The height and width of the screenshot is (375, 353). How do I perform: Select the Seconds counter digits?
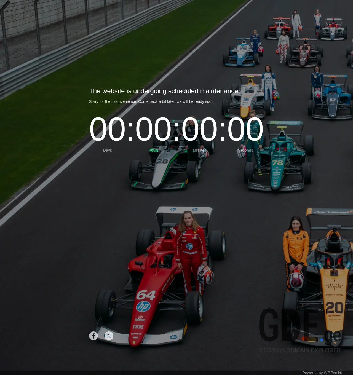245,129
